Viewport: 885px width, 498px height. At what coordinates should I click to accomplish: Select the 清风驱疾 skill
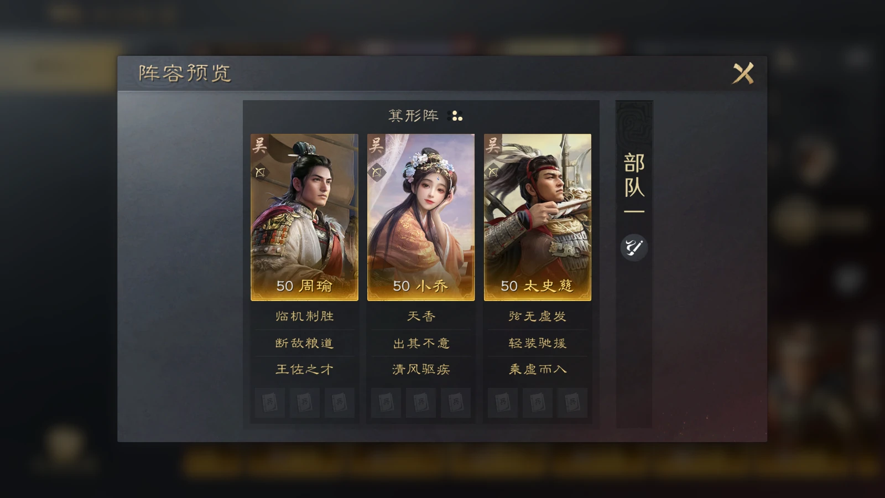421,369
